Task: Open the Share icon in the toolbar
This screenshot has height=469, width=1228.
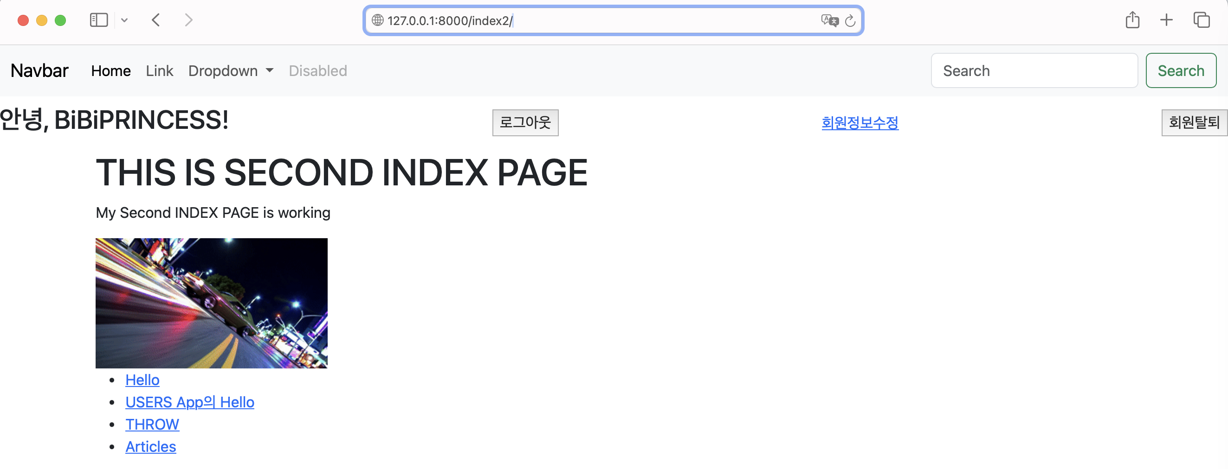Action: (1133, 20)
